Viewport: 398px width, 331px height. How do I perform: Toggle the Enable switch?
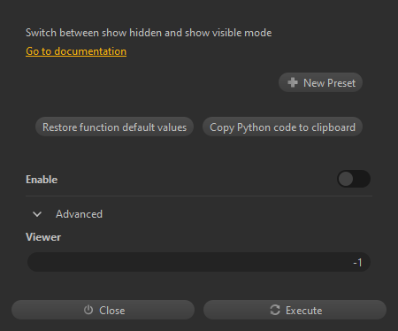tap(354, 179)
